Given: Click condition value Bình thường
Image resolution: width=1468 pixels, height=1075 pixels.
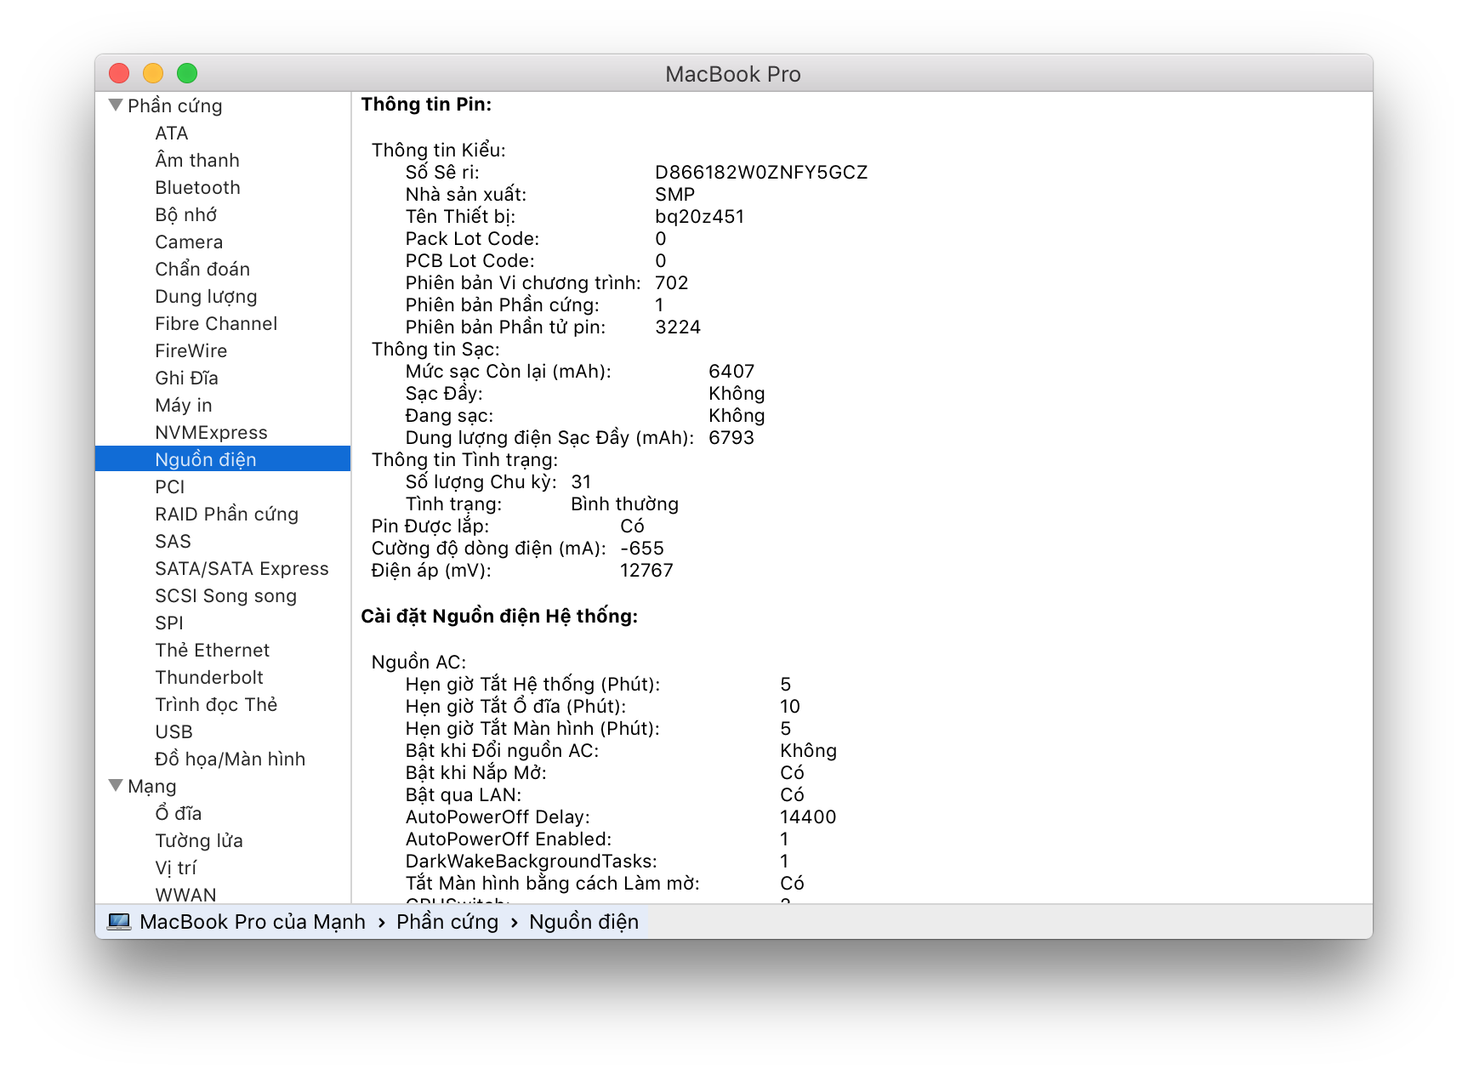Looking at the screenshot, I should click(x=624, y=504).
